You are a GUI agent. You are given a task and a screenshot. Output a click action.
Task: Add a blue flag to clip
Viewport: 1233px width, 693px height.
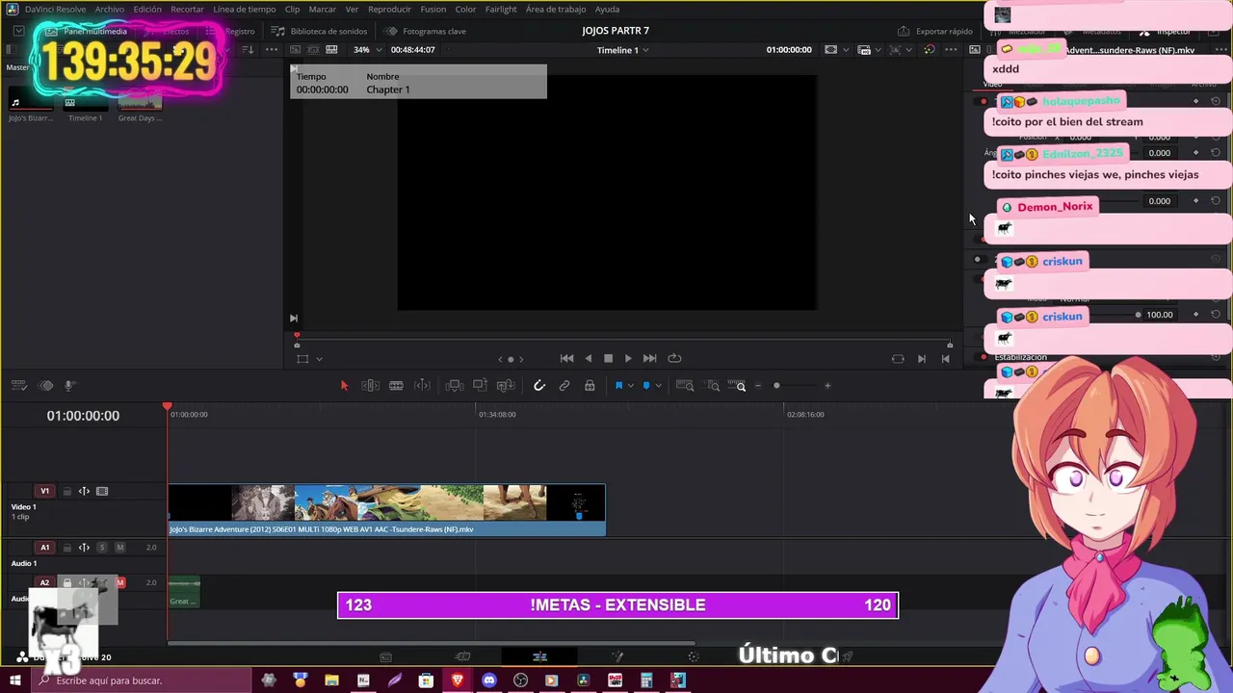[618, 386]
